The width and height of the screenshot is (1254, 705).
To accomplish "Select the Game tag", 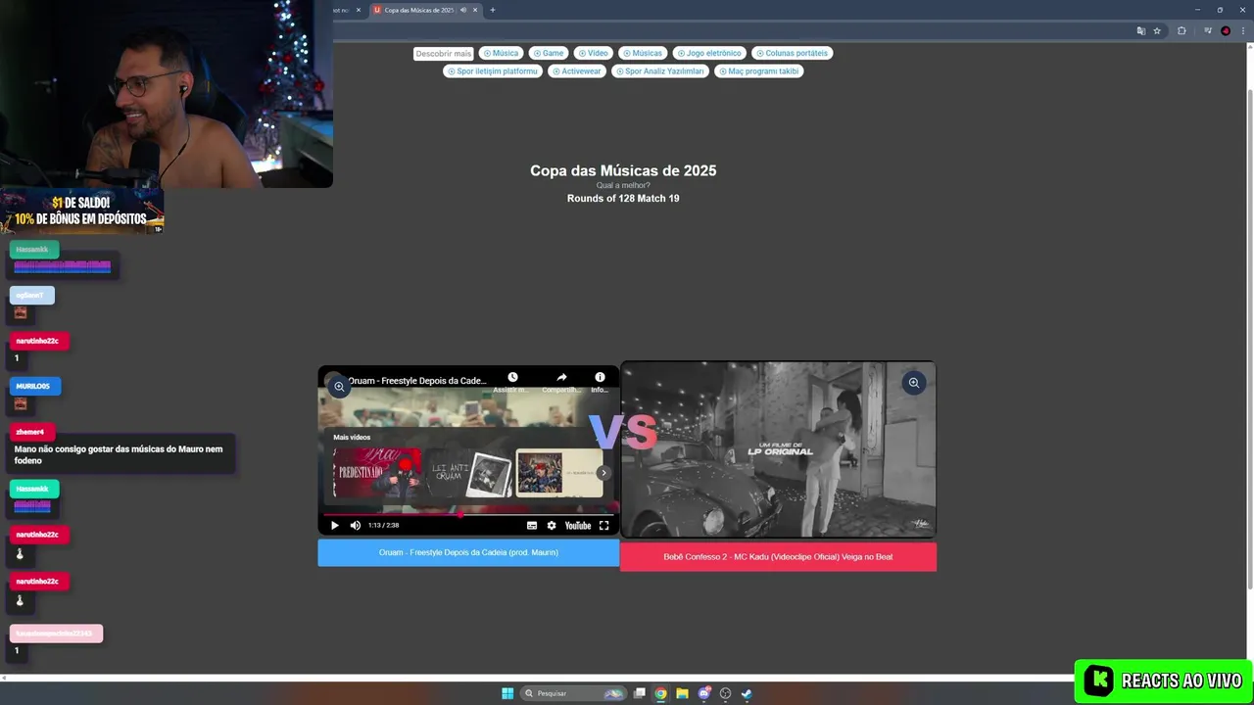I will pyautogui.click(x=549, y=53).
